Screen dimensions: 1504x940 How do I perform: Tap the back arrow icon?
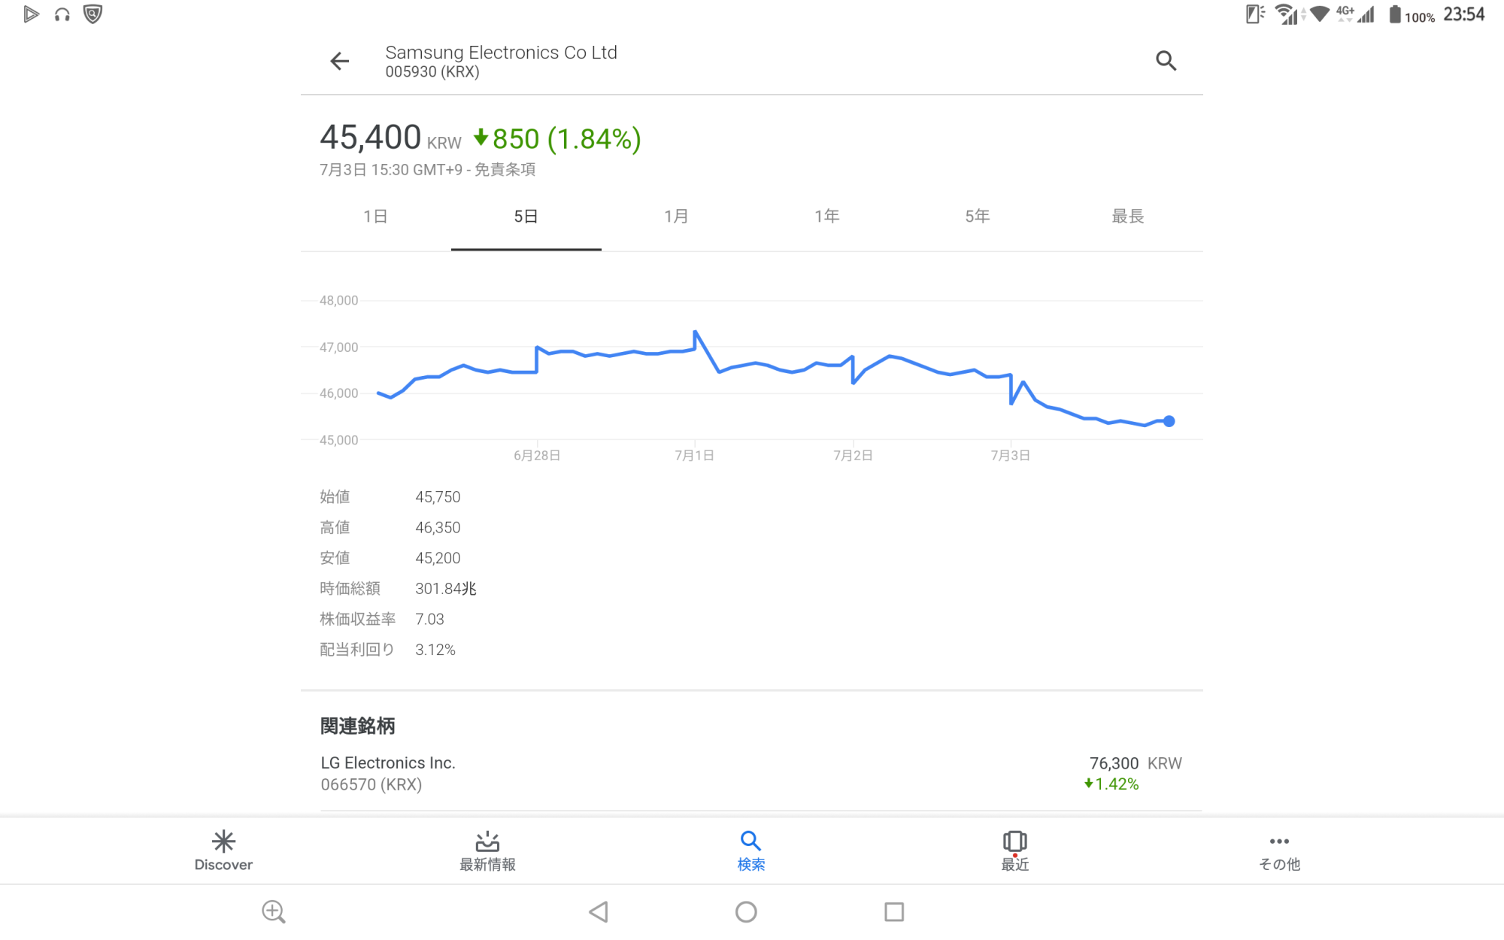pos(340,61)
